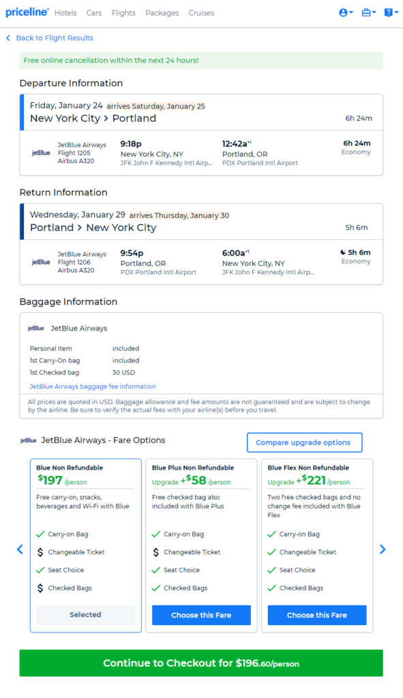Open the Flights navigation tab
Screen dimensions: 403x698
[123, 13]
